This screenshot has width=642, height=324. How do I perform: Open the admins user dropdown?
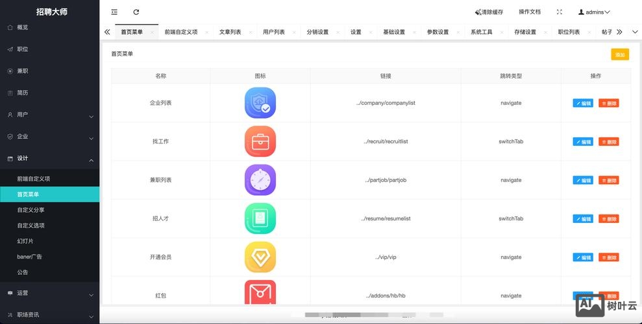(x=594, y=12)
